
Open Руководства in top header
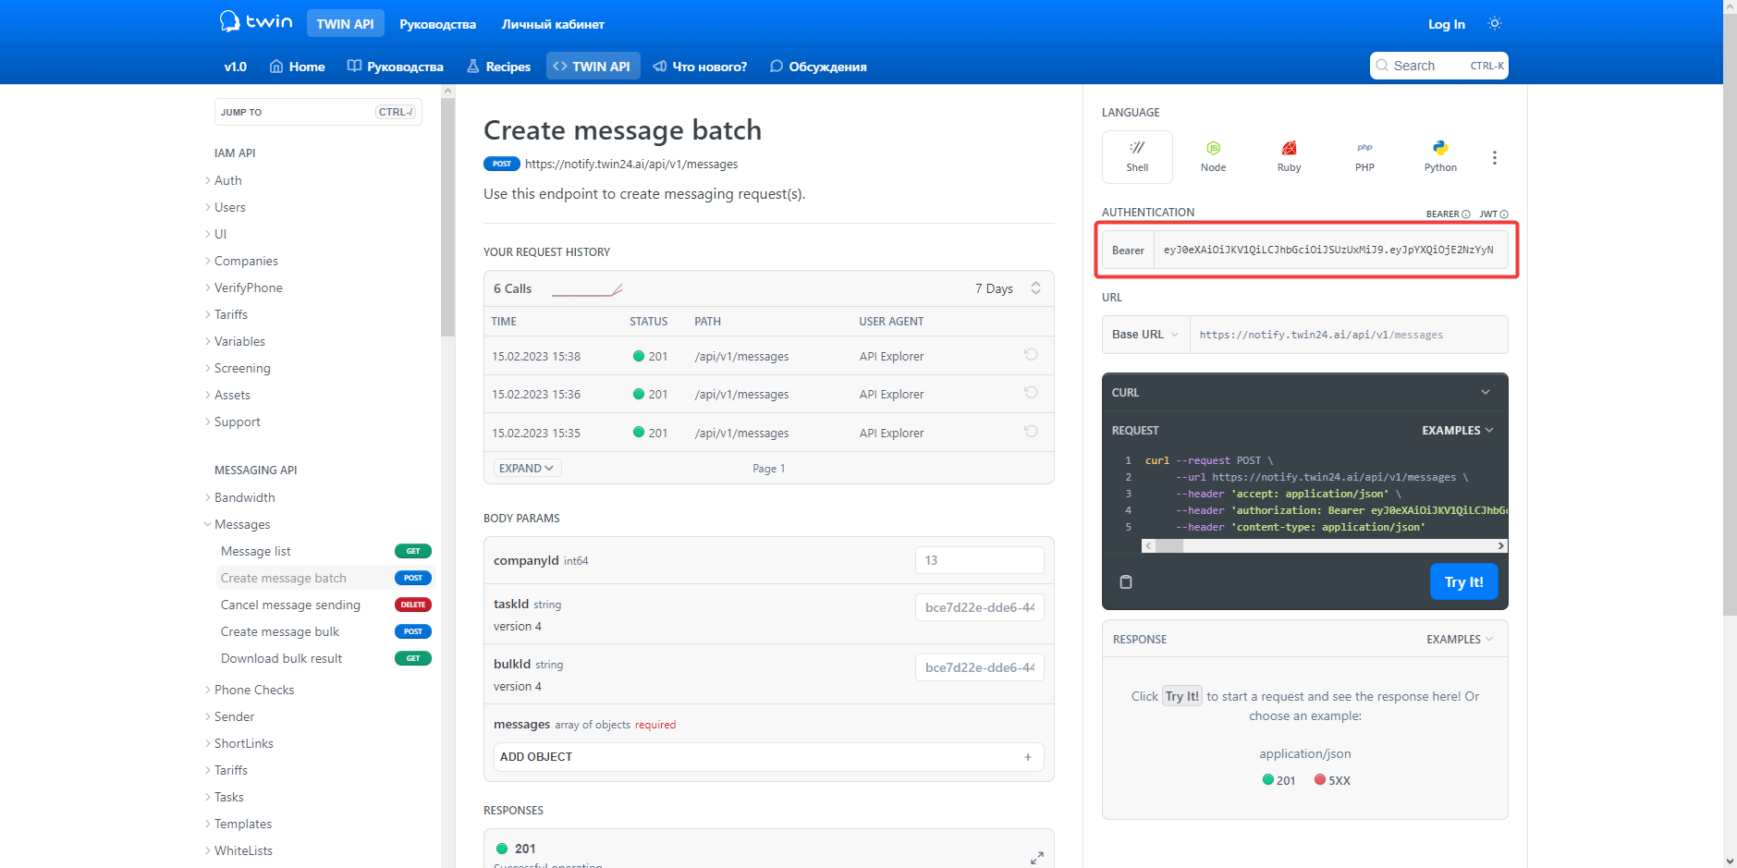click(x=437, y=24)
